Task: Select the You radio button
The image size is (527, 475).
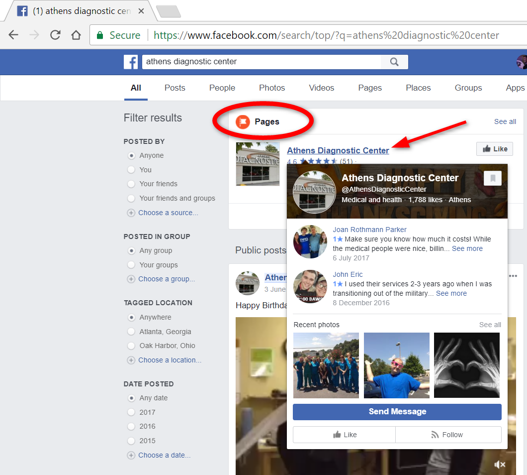Action: point(131,170)
